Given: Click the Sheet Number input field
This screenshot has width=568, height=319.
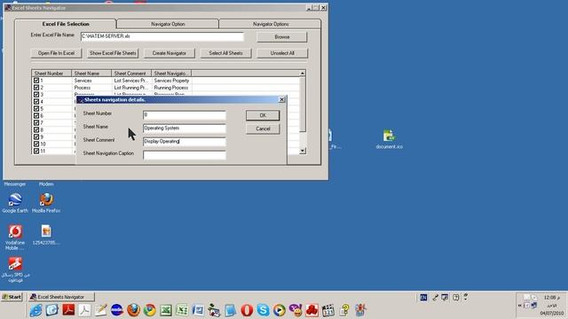Looking at the screenshot, I should 184,115.
